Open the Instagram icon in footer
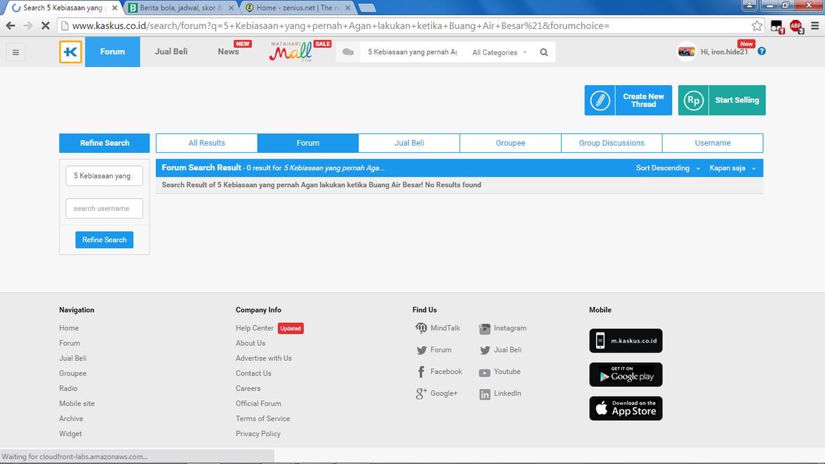Image resolution: width=825 pixels, height=464 pixels. (485, 329)
